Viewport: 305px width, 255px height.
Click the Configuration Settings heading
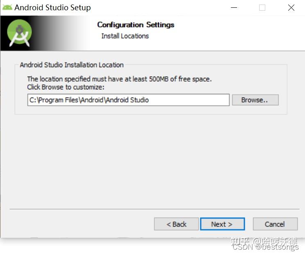136,25
